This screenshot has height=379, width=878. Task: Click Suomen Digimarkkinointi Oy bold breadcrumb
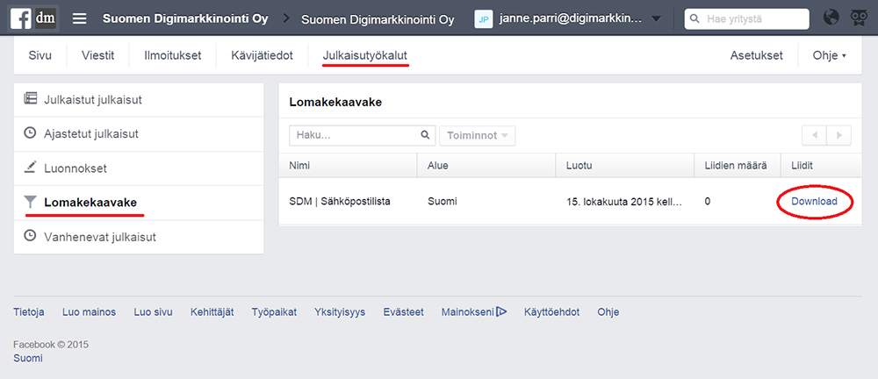185,18
